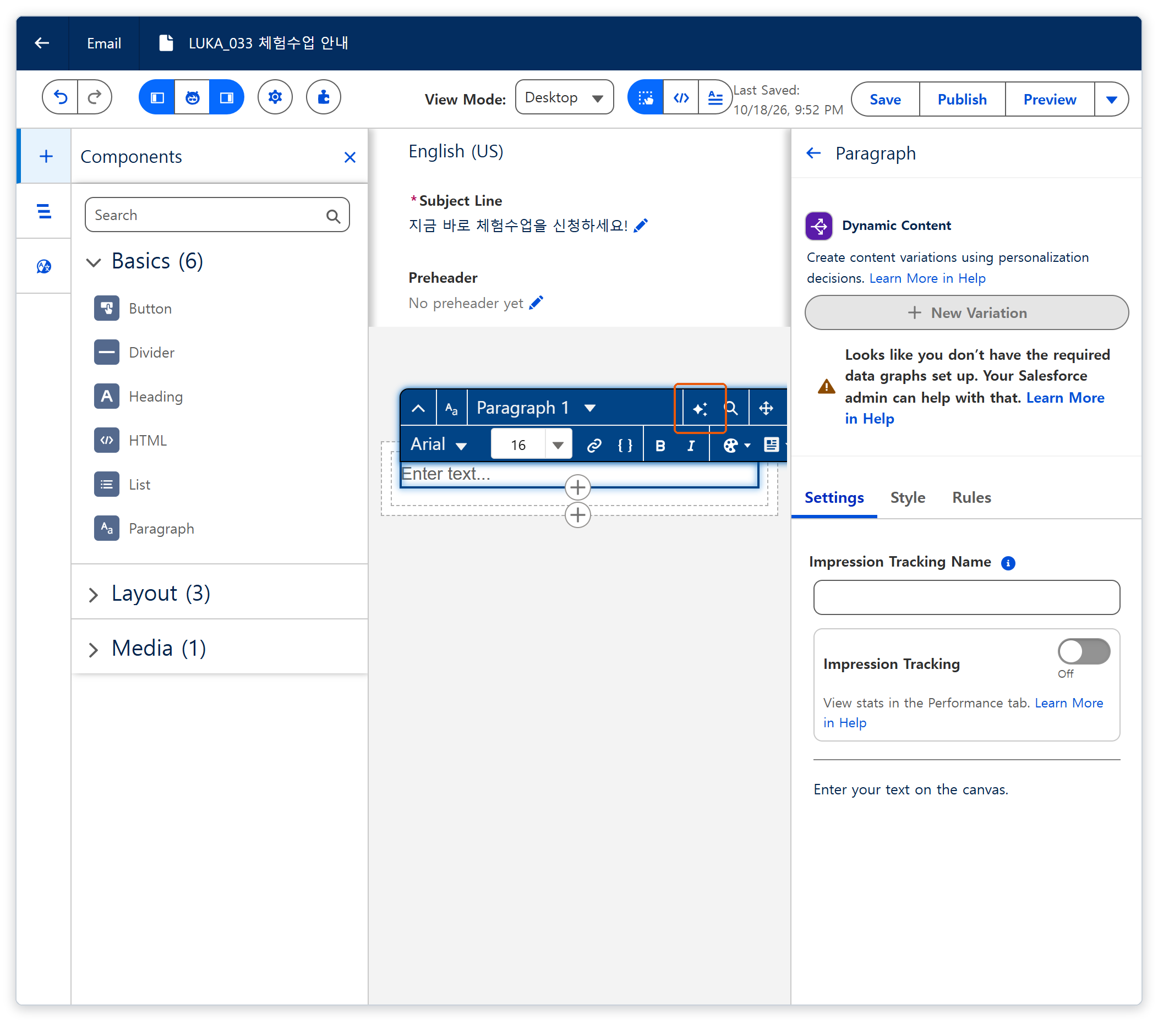Screen dimensions: 1158x1021
Task: Click the Einstein sparkle generate icon
Action: [x=700, y=408]
